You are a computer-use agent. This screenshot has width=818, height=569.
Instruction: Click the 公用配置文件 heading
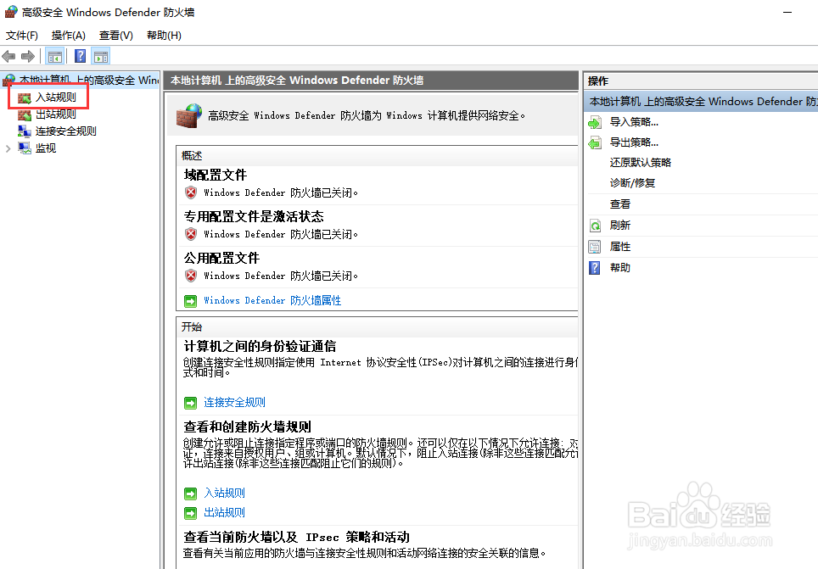pyautogui.click(x=221, y=258)
